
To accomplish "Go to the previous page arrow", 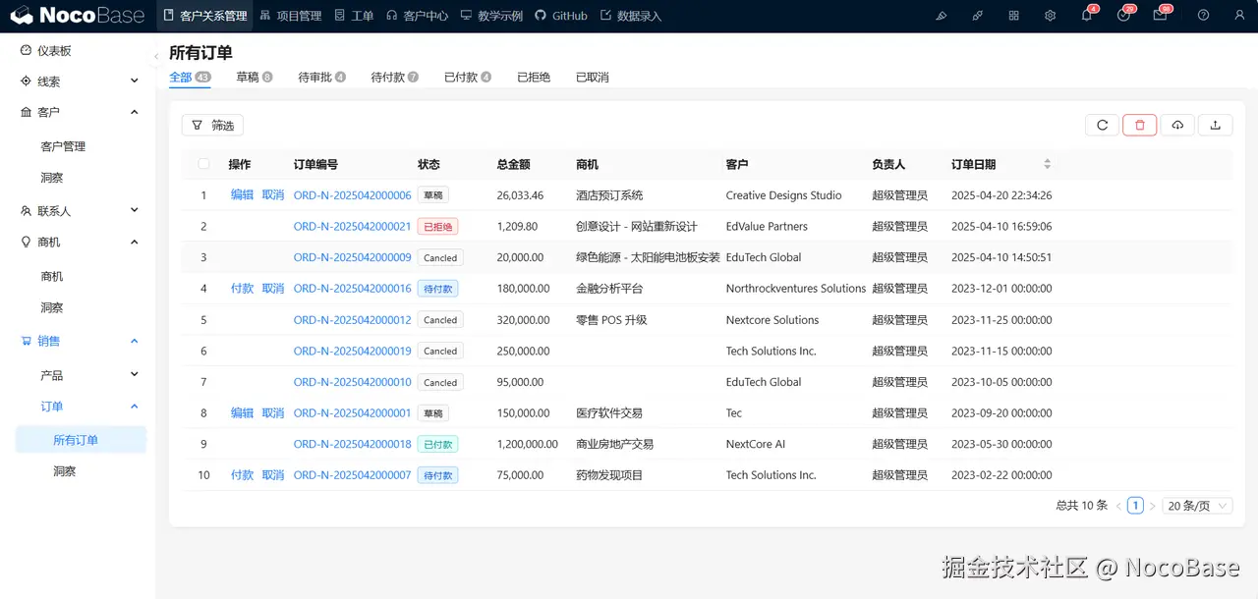I will pos(1118,506).
